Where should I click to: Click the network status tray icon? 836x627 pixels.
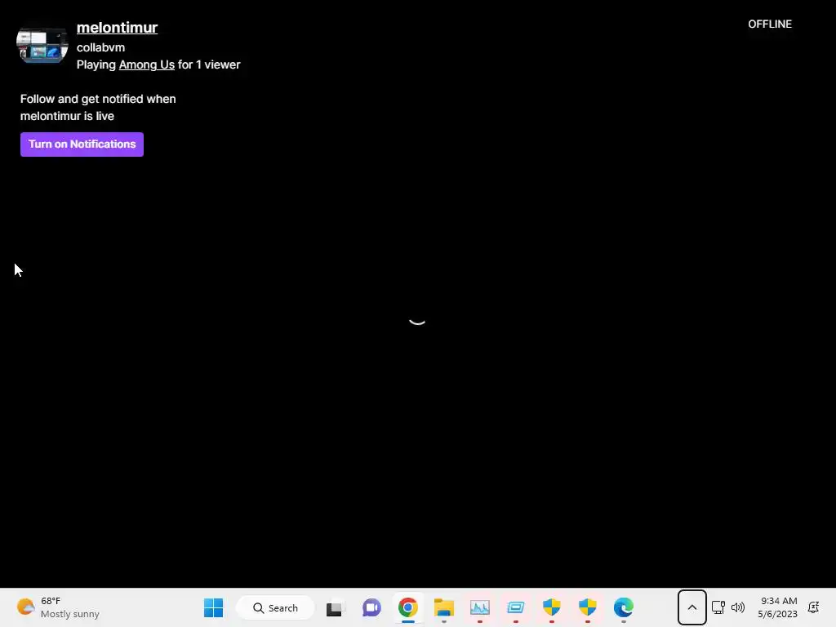pyautogui.click(x=718, y=607)
